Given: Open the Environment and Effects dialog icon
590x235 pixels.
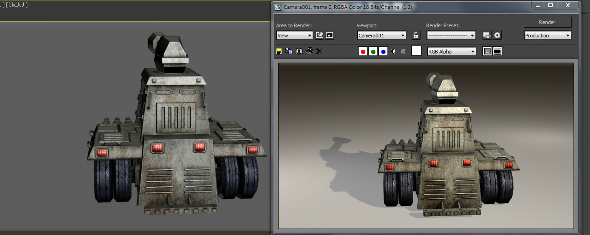Looking at the screenshot, I should [x=497, y=35].
